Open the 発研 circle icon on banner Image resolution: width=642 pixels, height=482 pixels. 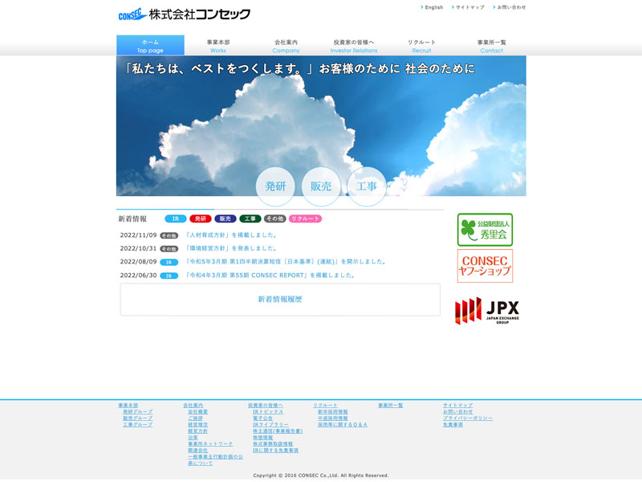[x=275, y=186]
